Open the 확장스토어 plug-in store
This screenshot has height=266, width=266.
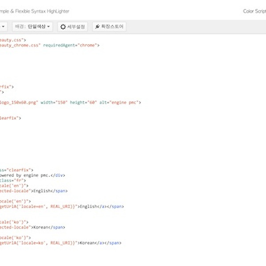click(x=109, y=27)
